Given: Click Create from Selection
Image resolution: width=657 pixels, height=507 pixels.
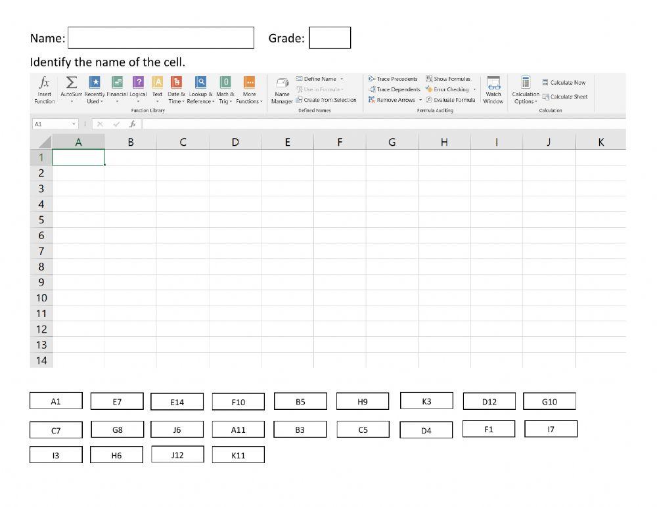Looking at the screenshot, I should tap(328, 100).
